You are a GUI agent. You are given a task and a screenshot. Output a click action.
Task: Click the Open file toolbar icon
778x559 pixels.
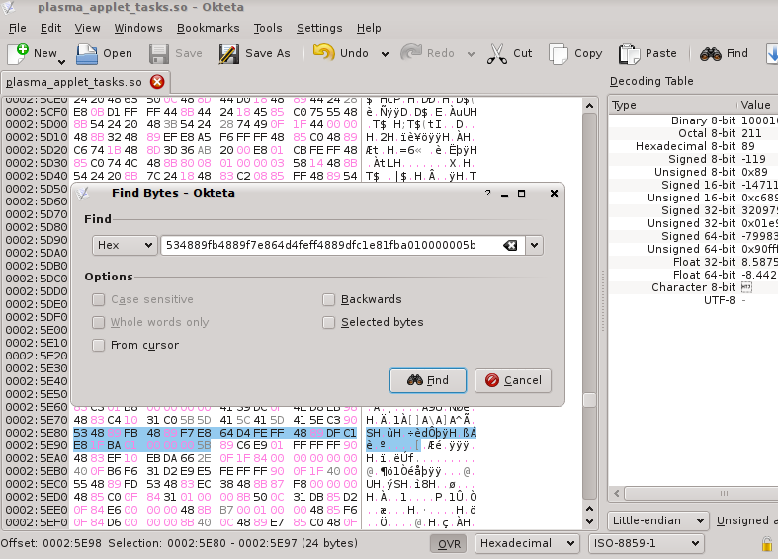pyautogui.click(x=87, y=53)
